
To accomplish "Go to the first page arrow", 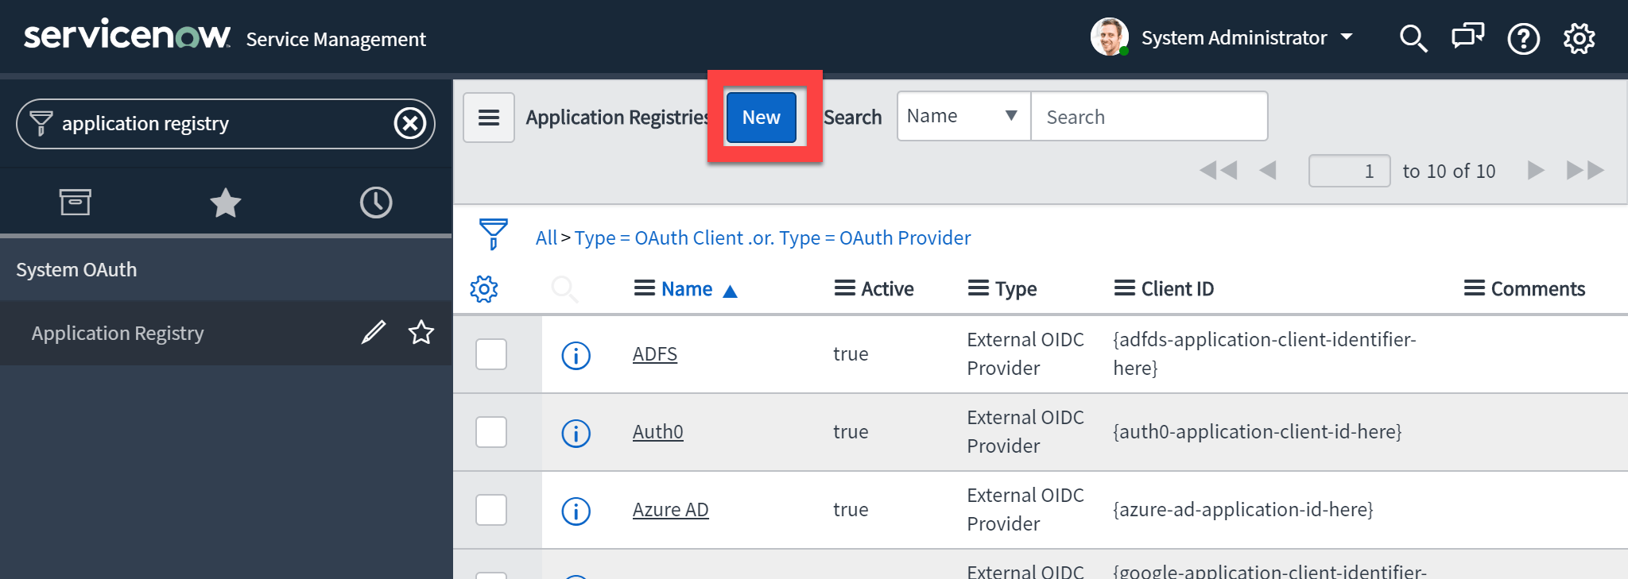I will 1218,170.
